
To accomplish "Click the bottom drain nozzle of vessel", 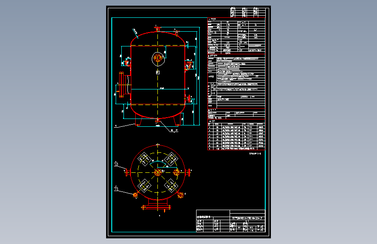I will coord(157,121).
